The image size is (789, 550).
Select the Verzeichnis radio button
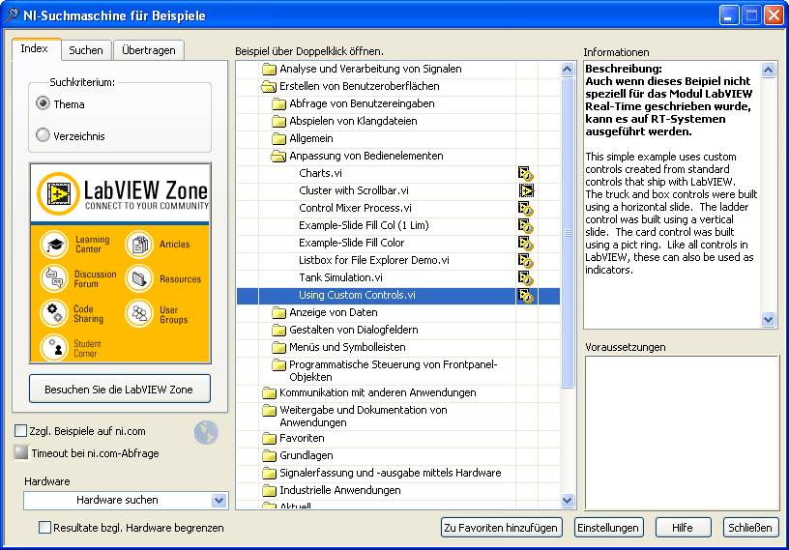43,135
